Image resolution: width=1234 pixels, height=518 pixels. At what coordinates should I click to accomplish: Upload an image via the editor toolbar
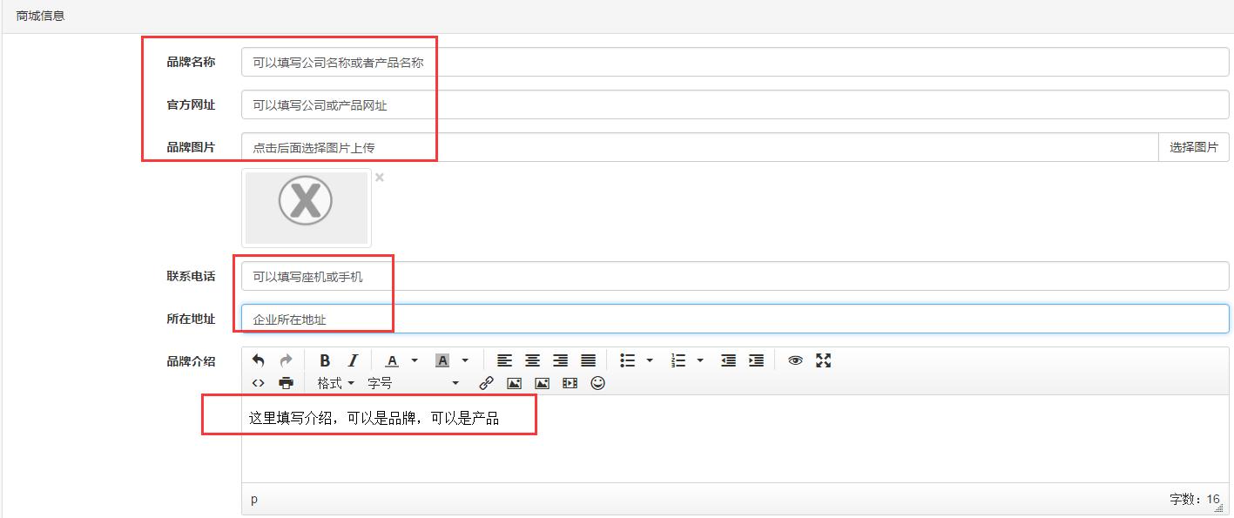[x=541, y=384]
